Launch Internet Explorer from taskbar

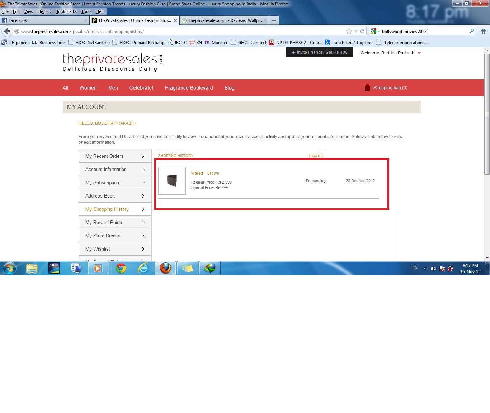click(143, 268)
